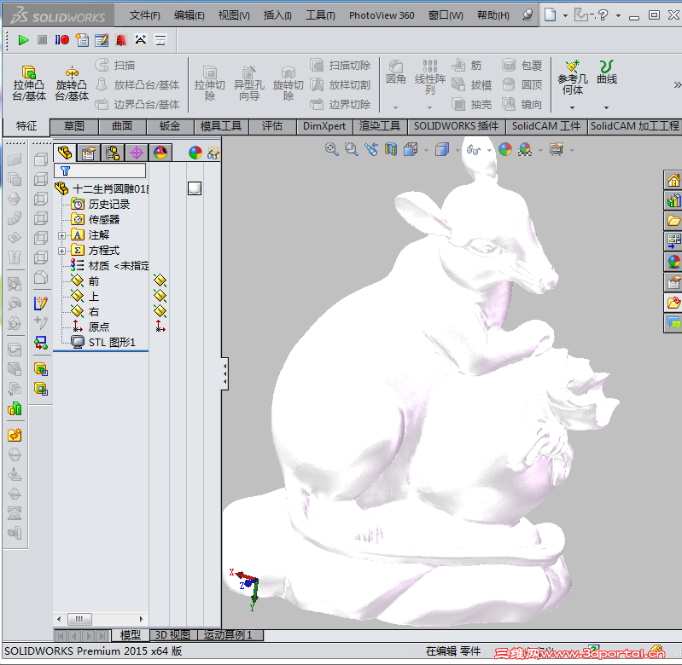Open the 窗口(W) menu
This screenshot has height=665, width=682.
(446, 15)
